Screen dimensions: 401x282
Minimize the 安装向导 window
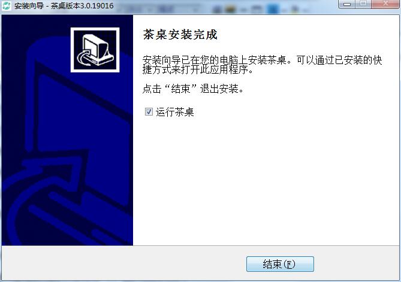347,4
